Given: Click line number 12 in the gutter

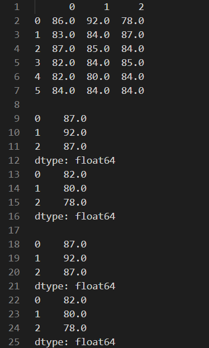Looking at the screenshot, I should [x=14, y=160].
